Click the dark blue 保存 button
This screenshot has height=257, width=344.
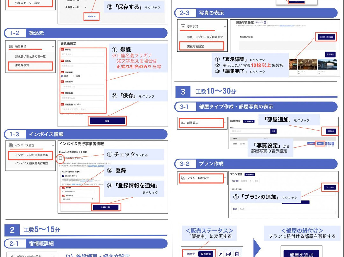click(x=107, y=121)
